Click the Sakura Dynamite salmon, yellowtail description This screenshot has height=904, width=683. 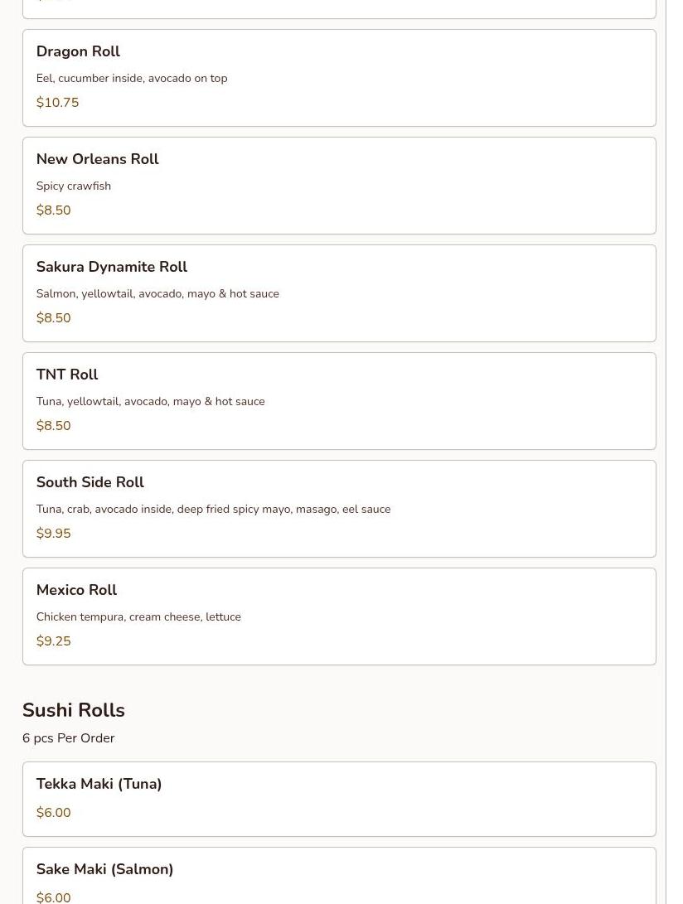click(x=157, y=294)
